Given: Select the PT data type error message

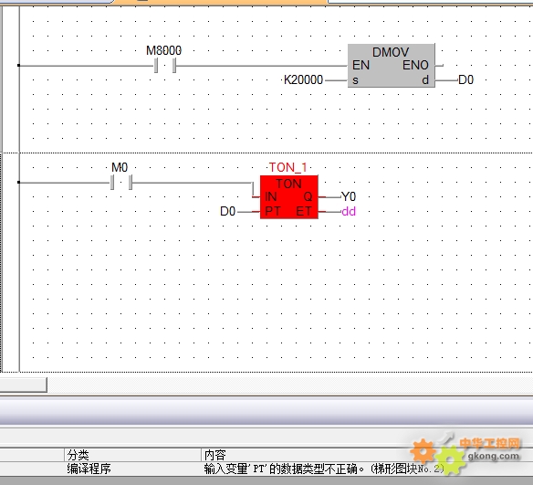Looking at the screenshot, I should click(324, 469).
